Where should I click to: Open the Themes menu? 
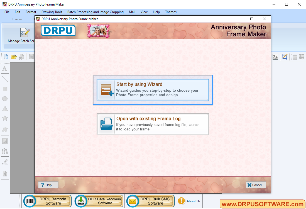(171, 12)
